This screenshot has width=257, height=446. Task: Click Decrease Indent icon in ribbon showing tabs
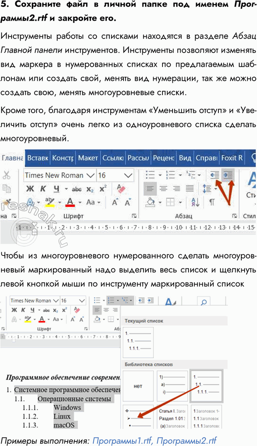[x=214, y=176]
